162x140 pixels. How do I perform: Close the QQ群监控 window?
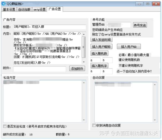(x=156, y=4)
